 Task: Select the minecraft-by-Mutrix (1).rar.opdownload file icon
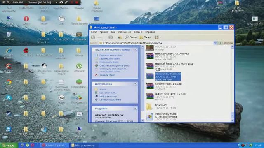[x=150, y=116]
